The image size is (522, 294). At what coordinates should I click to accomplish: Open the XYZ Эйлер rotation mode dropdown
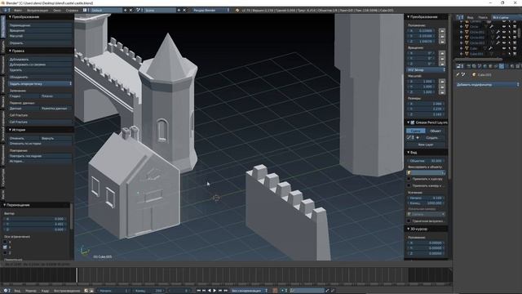click(x=426, y=69)
